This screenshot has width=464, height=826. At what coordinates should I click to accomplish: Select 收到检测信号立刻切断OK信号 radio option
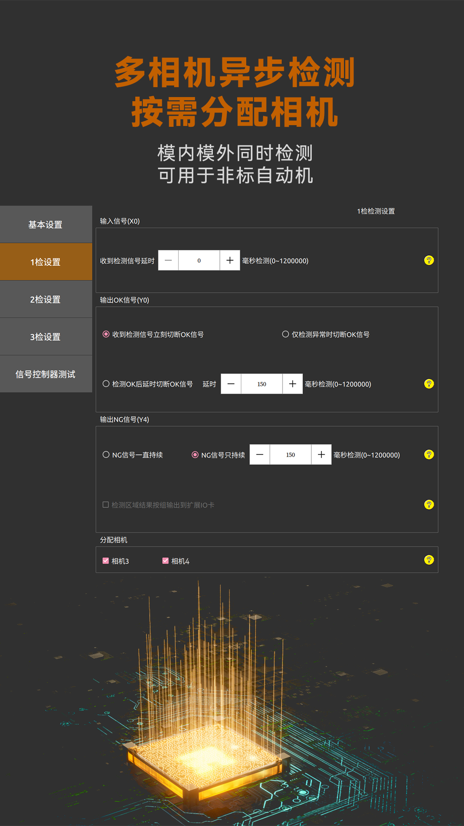(x=106, y=334)
